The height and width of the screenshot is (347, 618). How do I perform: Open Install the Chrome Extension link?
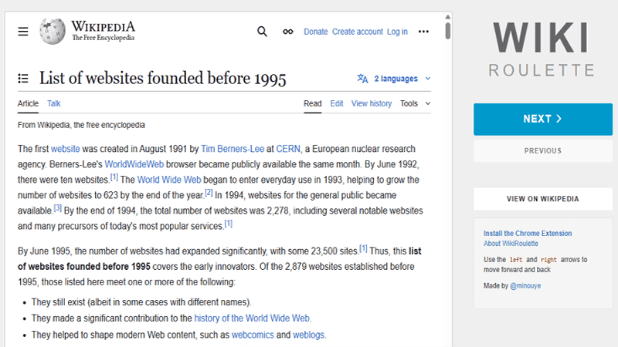coord(528,234)
